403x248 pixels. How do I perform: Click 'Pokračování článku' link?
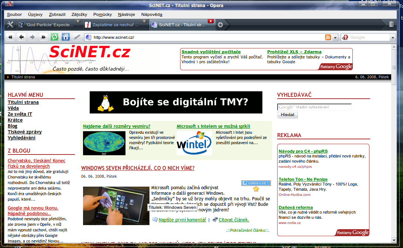[x=248, y=230]
